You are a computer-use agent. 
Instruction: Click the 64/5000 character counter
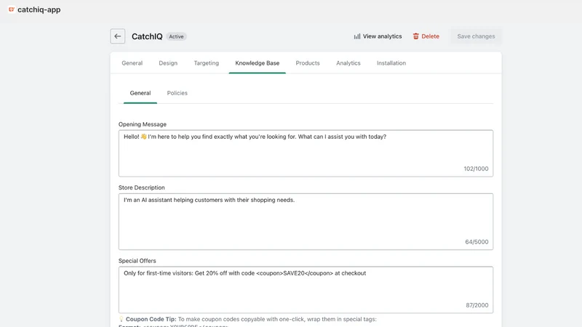pyautogui.click(x=477, y=242)
